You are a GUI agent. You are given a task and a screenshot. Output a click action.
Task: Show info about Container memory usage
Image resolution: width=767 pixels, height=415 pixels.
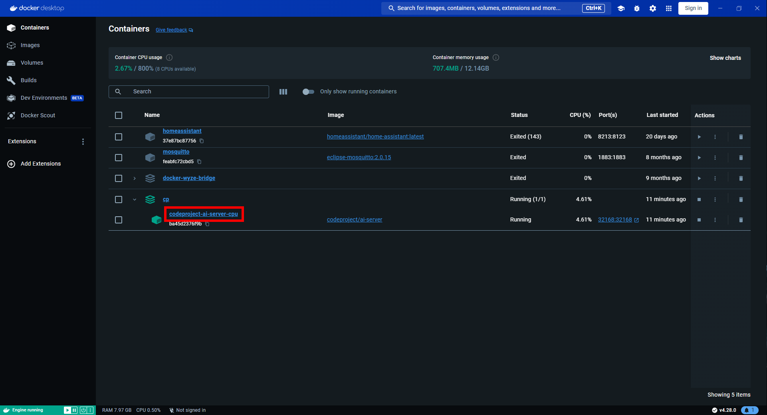[x=496, y=57]
